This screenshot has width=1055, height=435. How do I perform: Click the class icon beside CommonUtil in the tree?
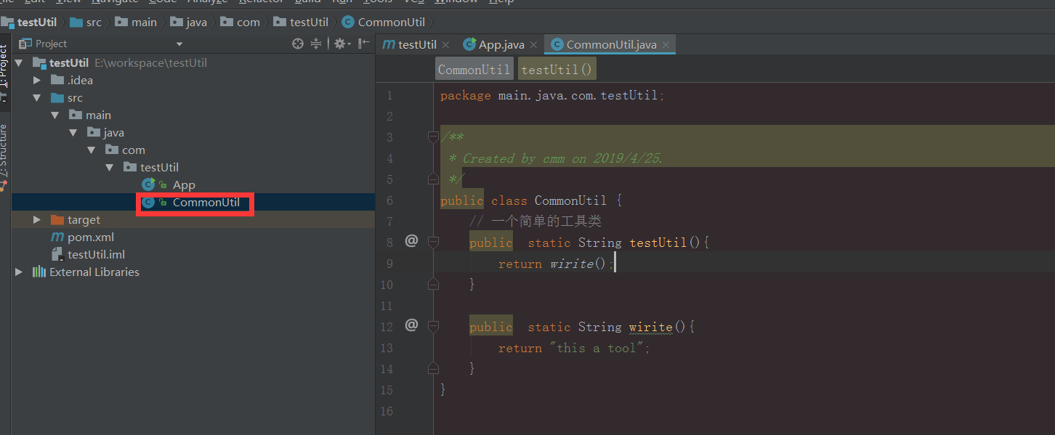coord(149,202)
